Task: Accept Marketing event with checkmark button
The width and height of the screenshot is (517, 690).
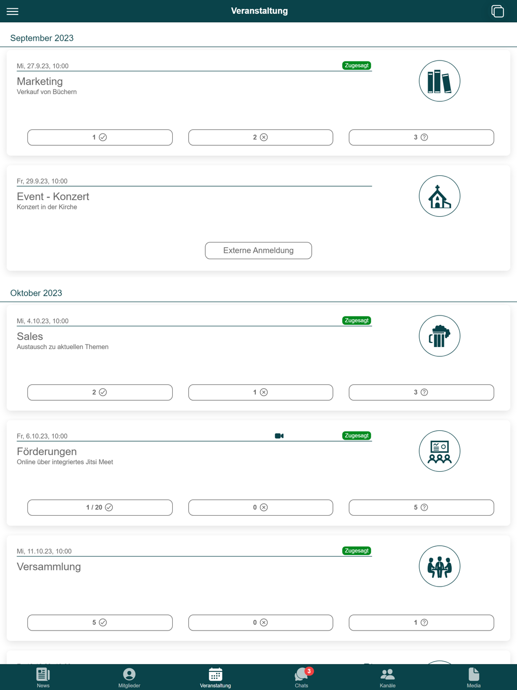Action: pyautogui.click(x=100, y=138)
